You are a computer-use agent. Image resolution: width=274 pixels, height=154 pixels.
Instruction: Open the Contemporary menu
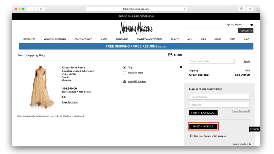(83, 39)
